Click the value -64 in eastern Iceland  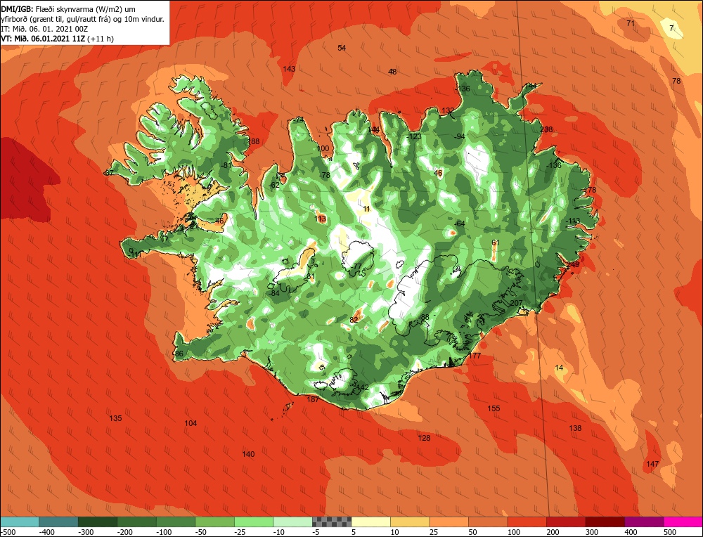tap(459, 224)
